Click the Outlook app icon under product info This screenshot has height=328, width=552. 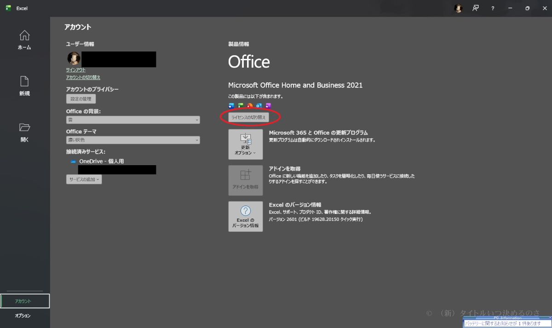pos(259,105)
